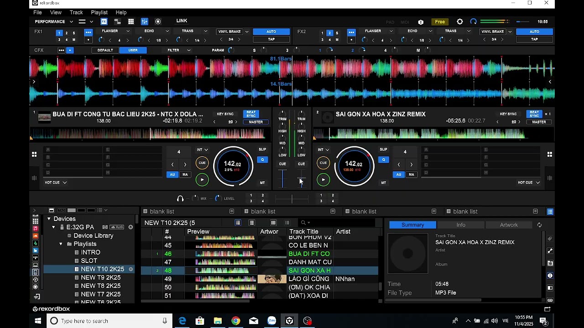Toggle BEAT SYNC on deck 2
This screenshot has height=328, width=584.
click(x=534, y=114)
